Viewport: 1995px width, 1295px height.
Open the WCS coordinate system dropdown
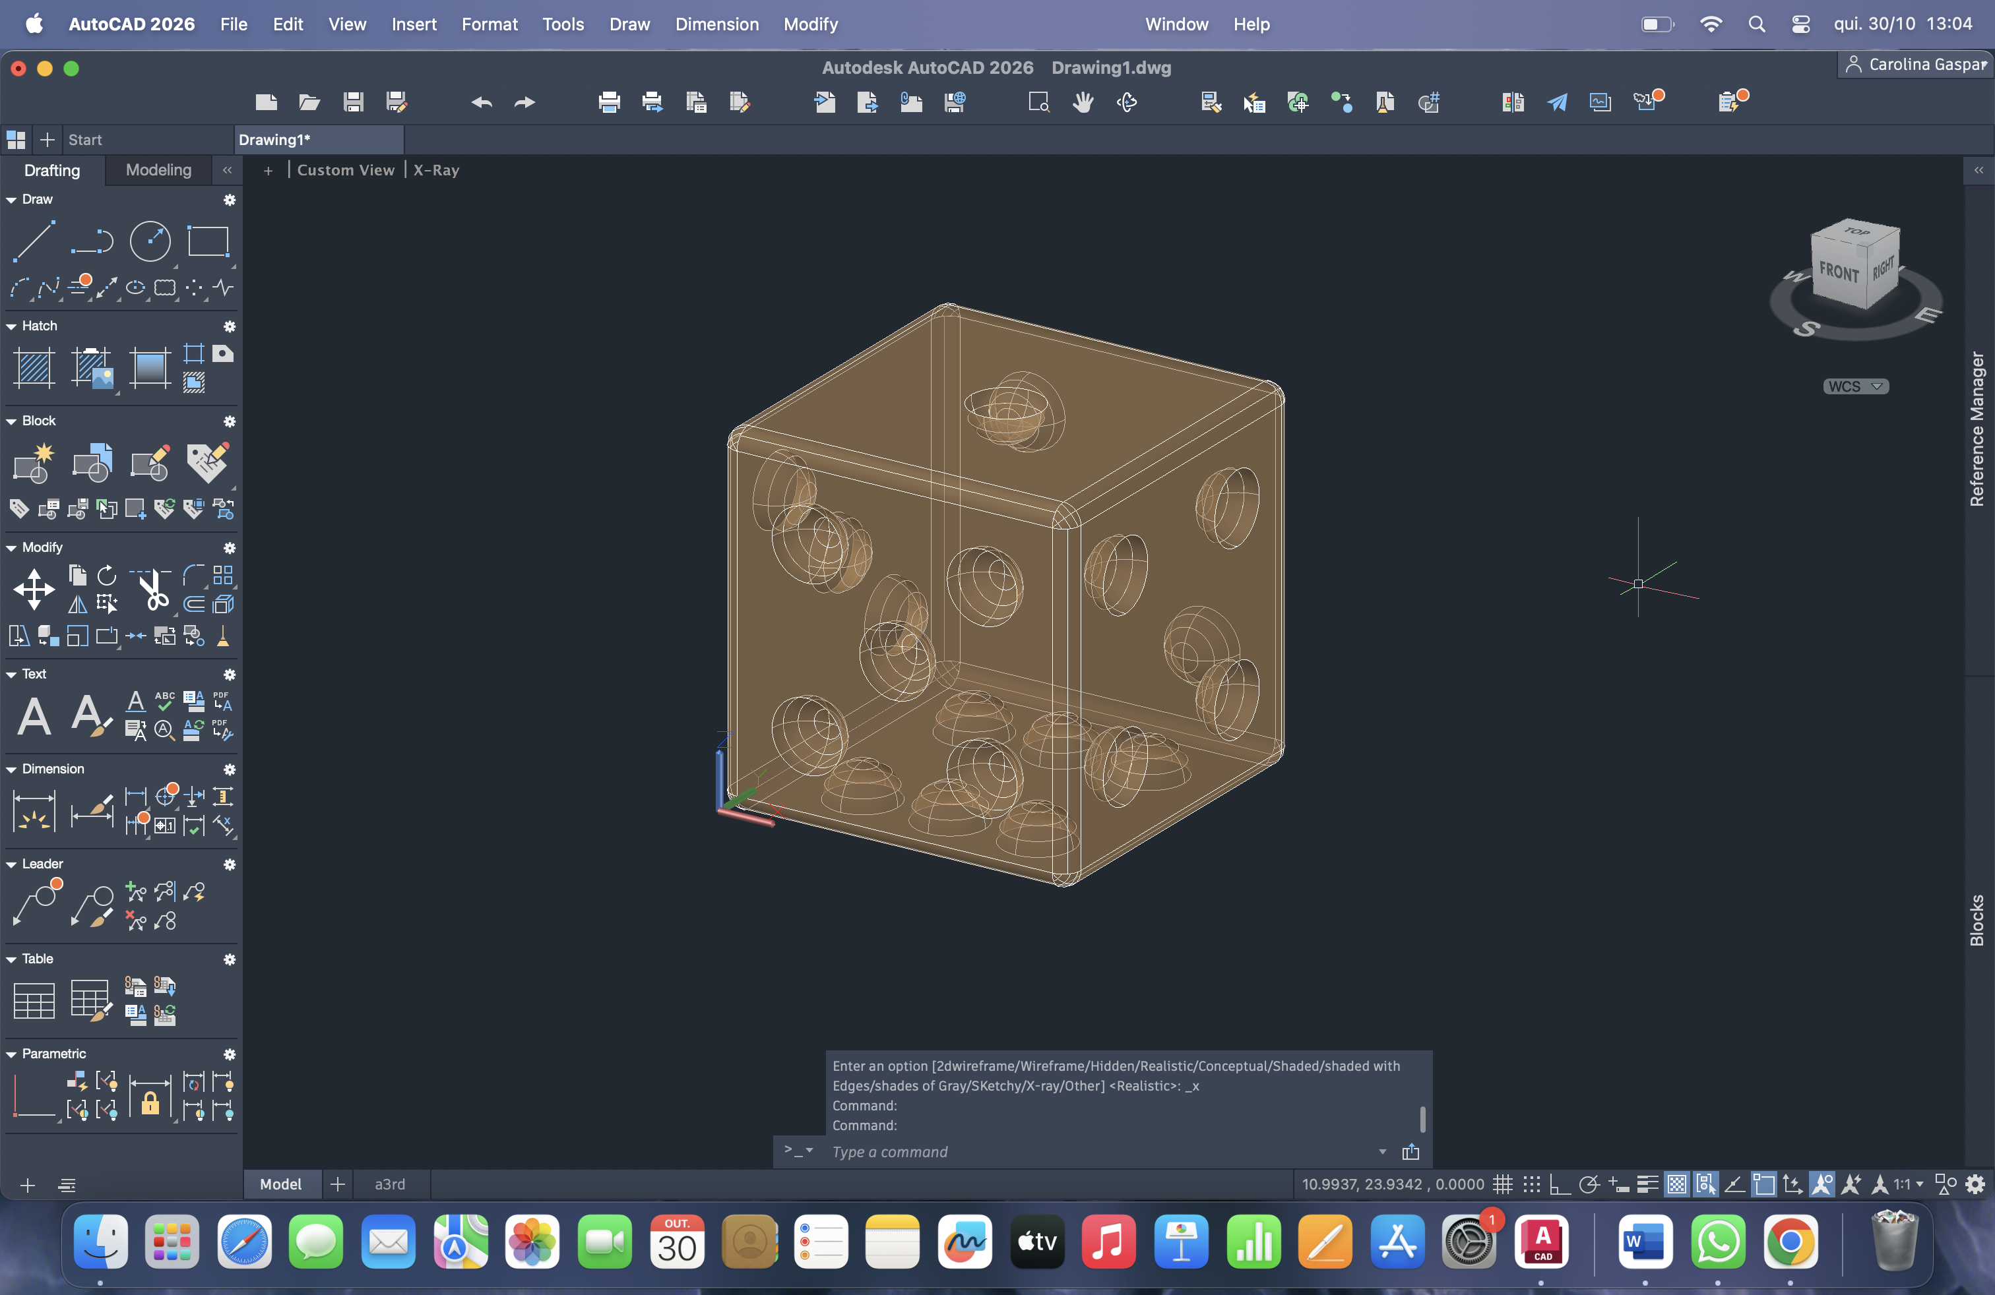click(x=1855, y=386)
